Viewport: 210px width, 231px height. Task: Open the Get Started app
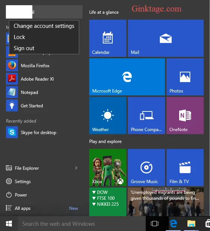click(44, 105)
